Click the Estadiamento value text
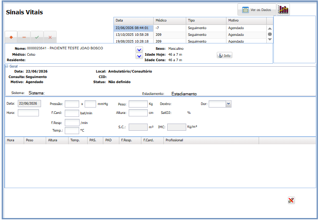 pyautogui.click(x=184, y=94)
